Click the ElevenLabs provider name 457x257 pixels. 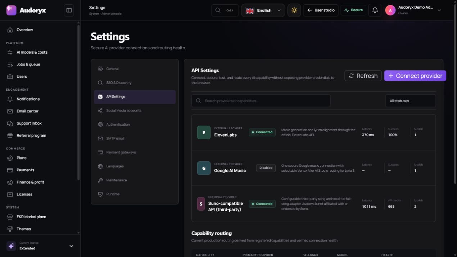click(x=225, y=135)
